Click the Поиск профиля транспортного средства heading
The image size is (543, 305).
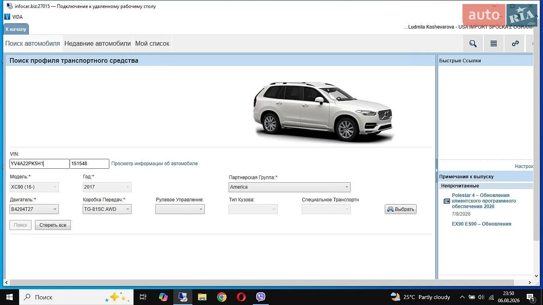(x=74, y=61)
